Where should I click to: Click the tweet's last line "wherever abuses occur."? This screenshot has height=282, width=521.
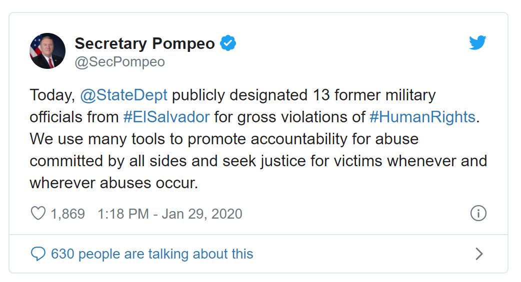point(114,183)
